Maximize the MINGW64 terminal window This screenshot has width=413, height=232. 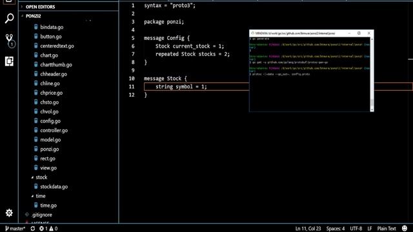tap(359, 33)
